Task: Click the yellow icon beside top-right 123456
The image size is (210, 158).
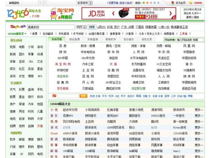Action: 191,3
